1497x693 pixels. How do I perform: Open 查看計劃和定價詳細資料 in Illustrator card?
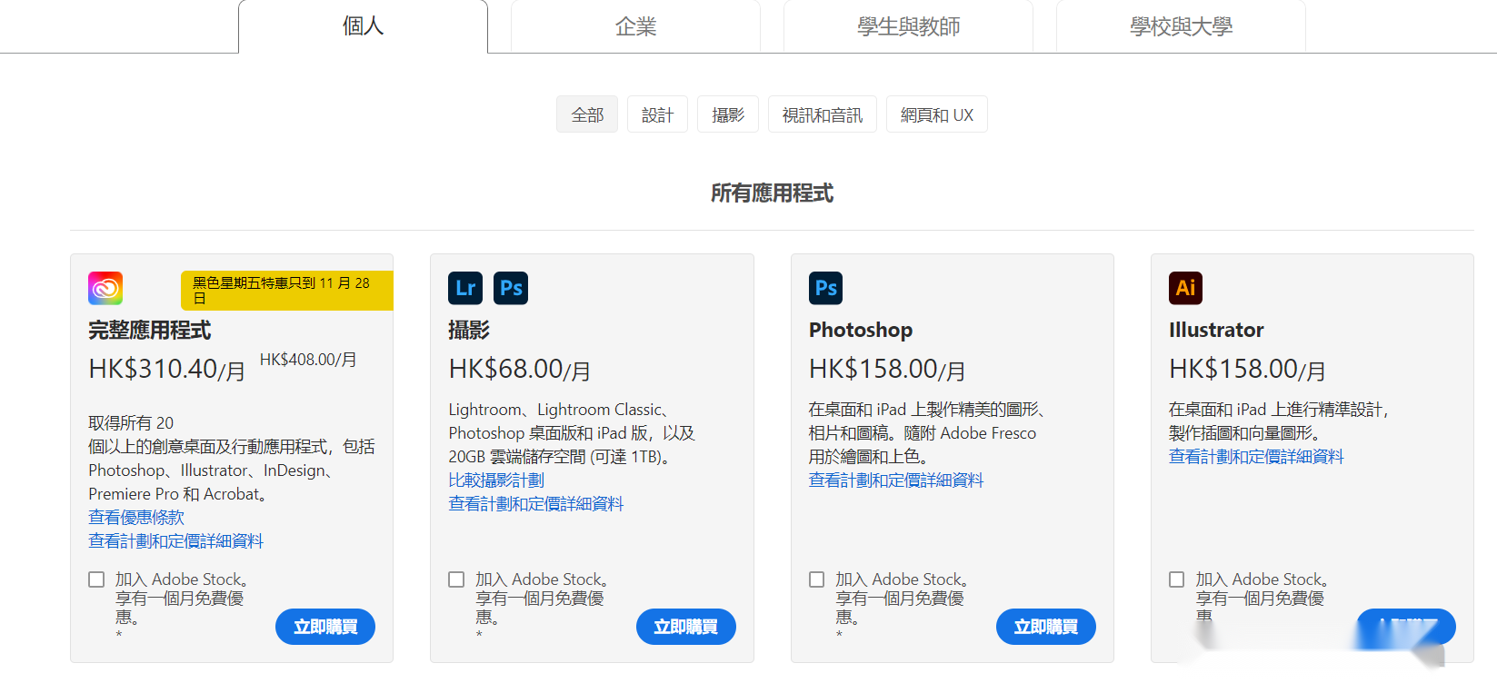pos(1256,456)
